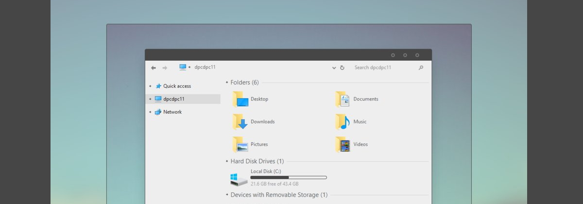Select the dpcdpc11 computer icon in sidebar
Viewport: 583px width, 204px height.
click(158, 99)
